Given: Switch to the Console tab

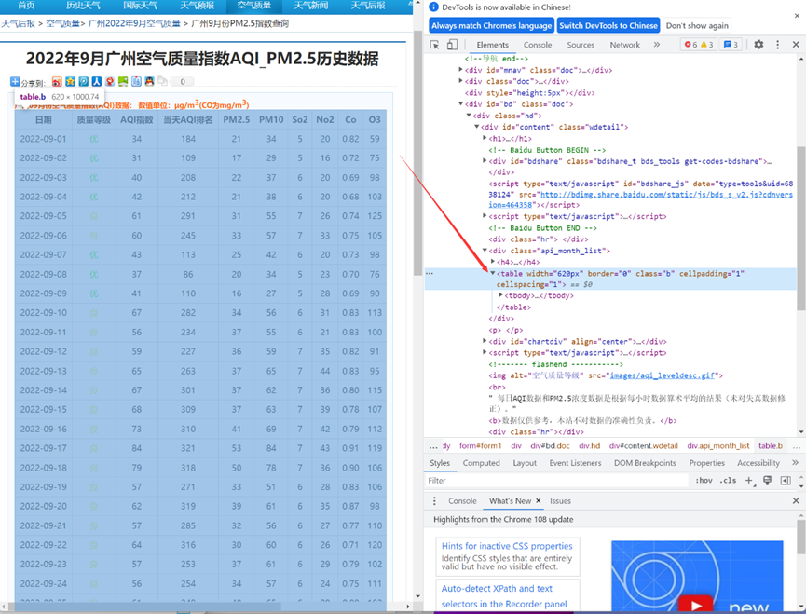Looking at the screenshot, I should click(537, 45).
